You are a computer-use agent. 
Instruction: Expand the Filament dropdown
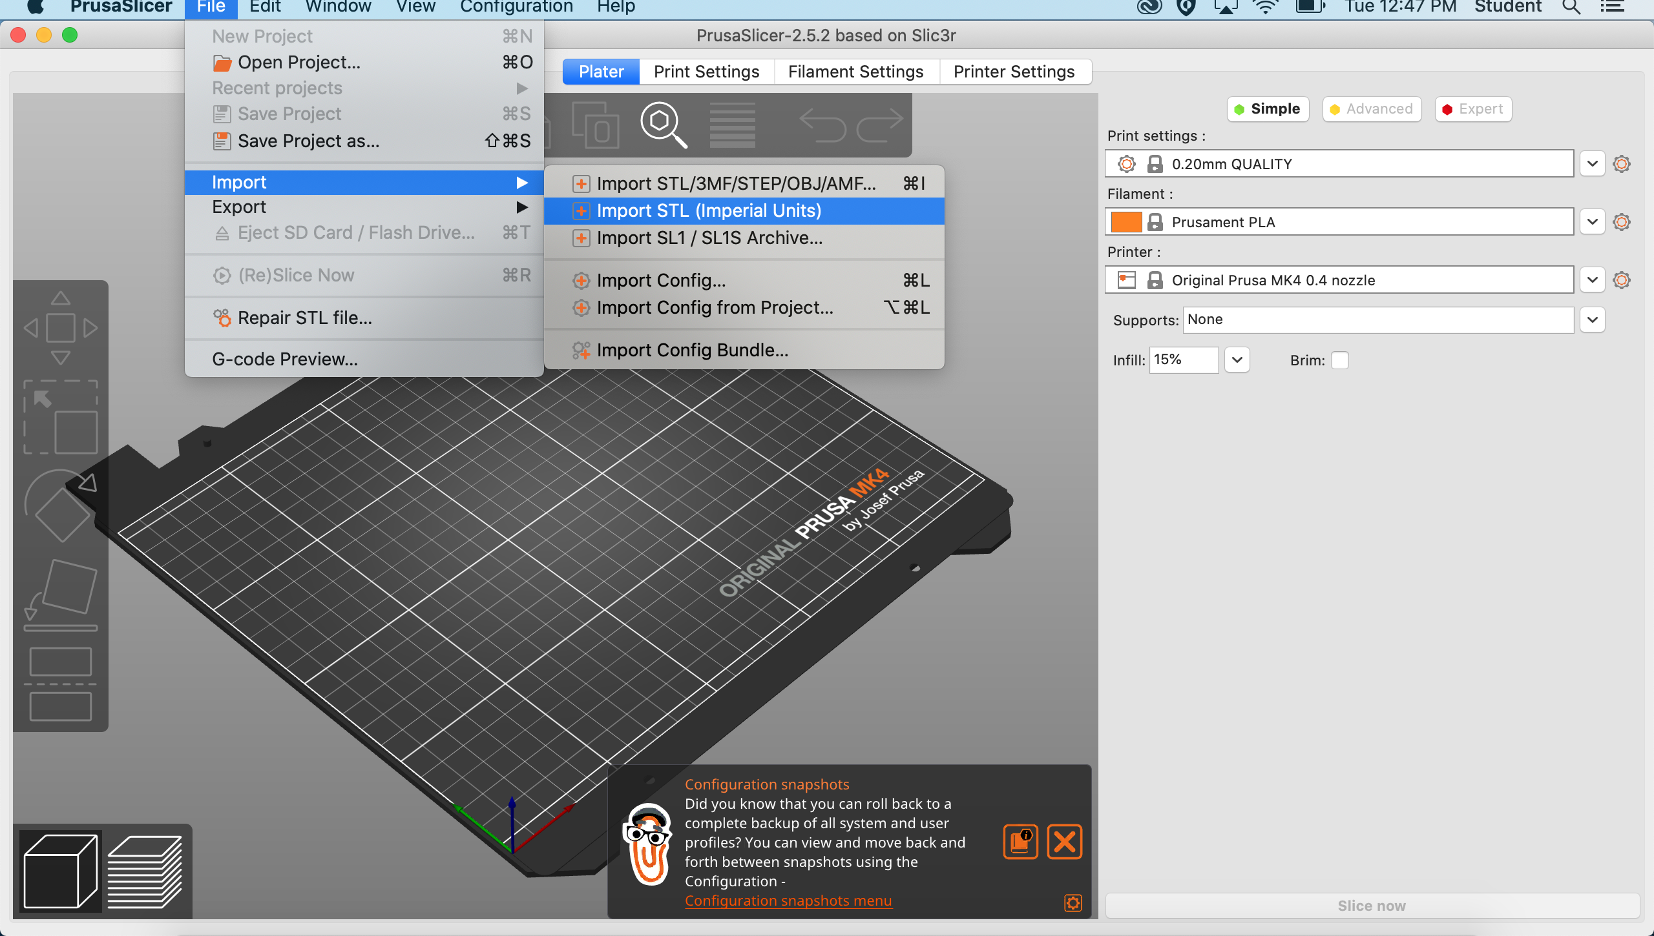pyautogui.click(x=1596, y=221)
